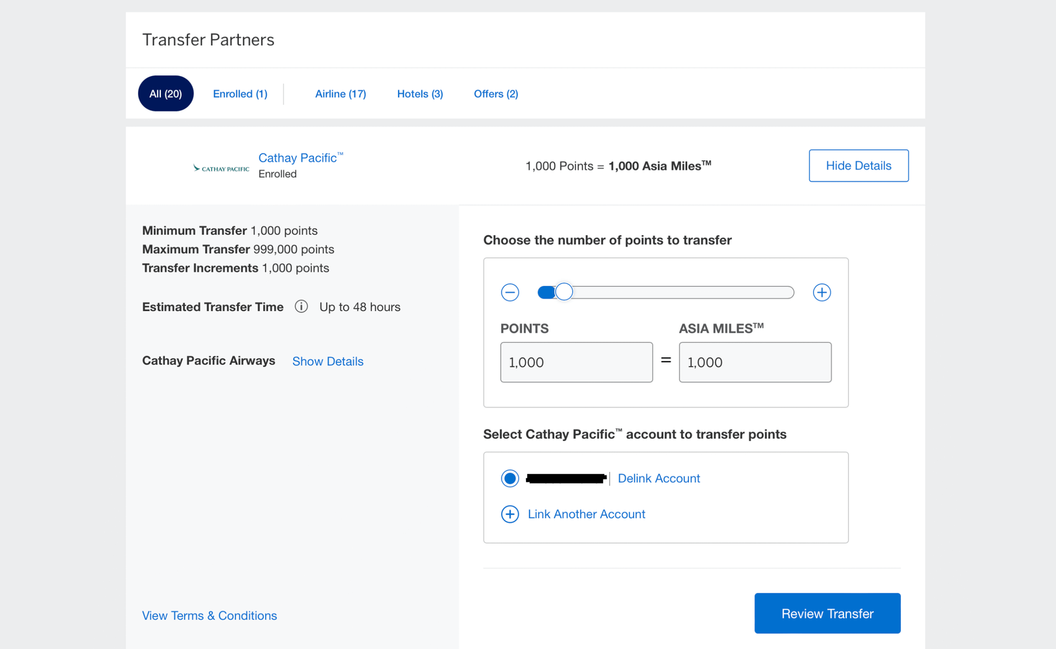
Task: Switch to the All (20) tab
Action: (x=166, y=94)
